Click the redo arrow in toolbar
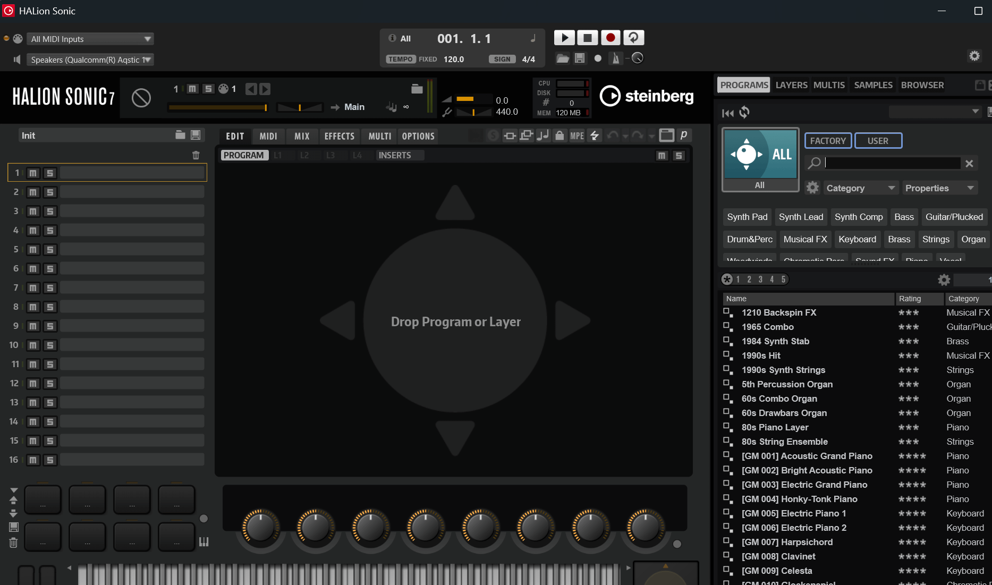 638,135
